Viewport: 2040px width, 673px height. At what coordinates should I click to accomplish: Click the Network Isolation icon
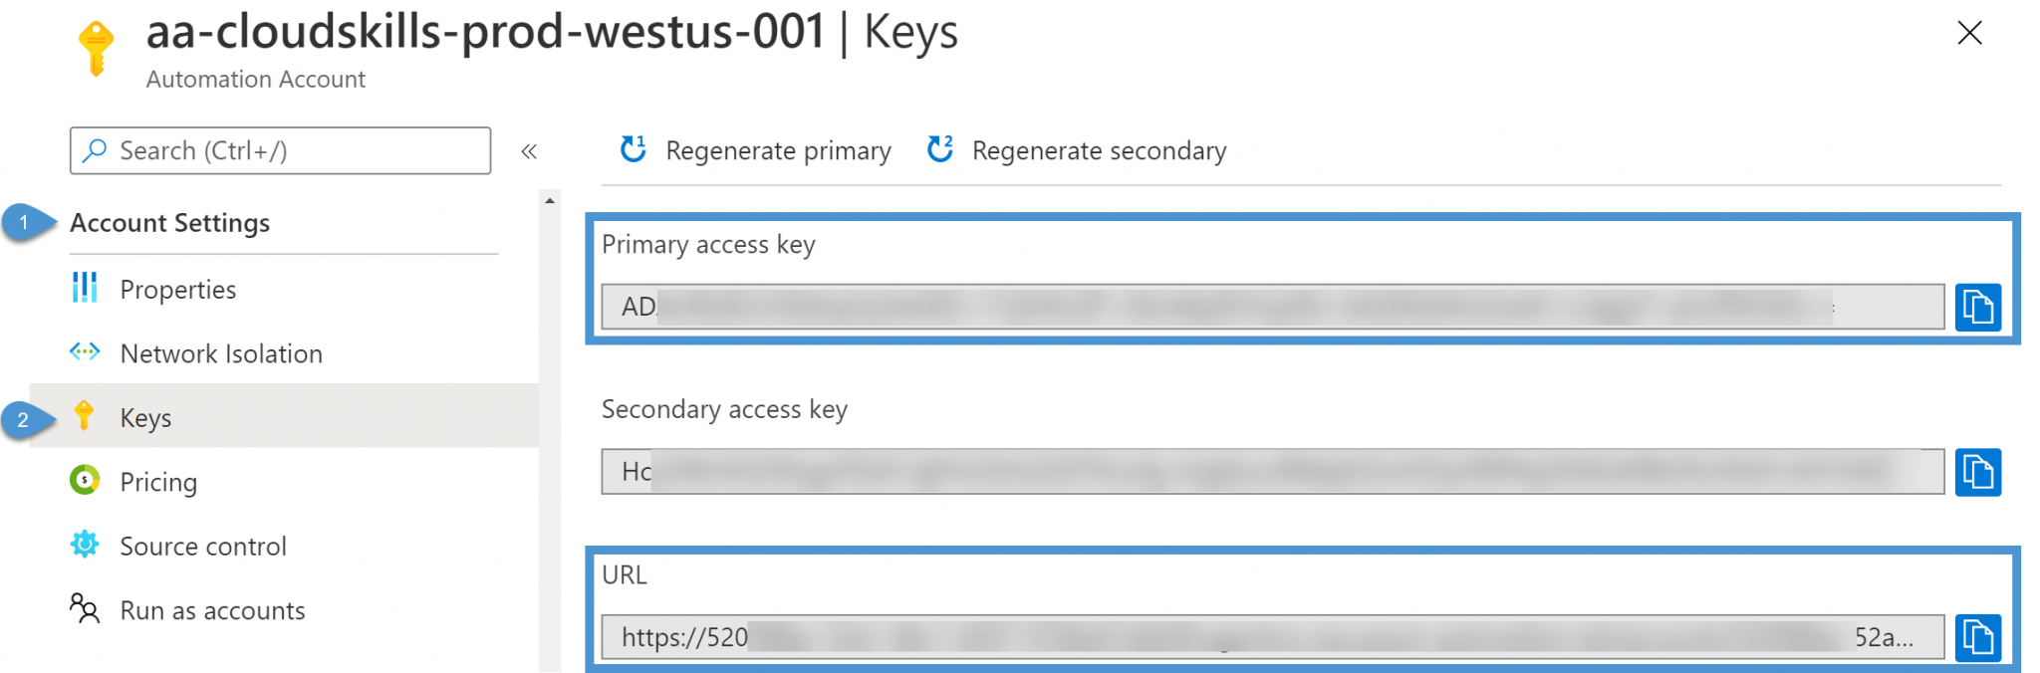point(85,352)
